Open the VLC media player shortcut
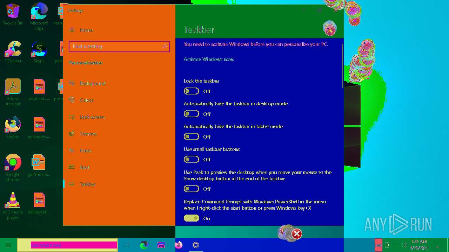The width and height of the screenshot is (449, 252). 13,200
